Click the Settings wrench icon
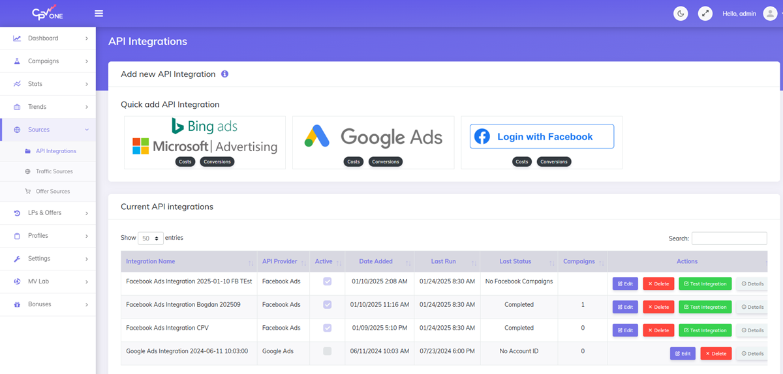The image size is (783, 374). click(17, 259)
